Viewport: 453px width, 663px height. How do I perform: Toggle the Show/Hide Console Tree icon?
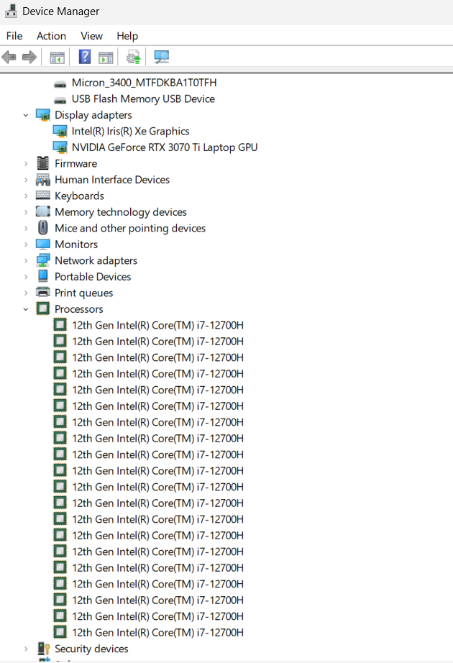(x=57, y=58)
